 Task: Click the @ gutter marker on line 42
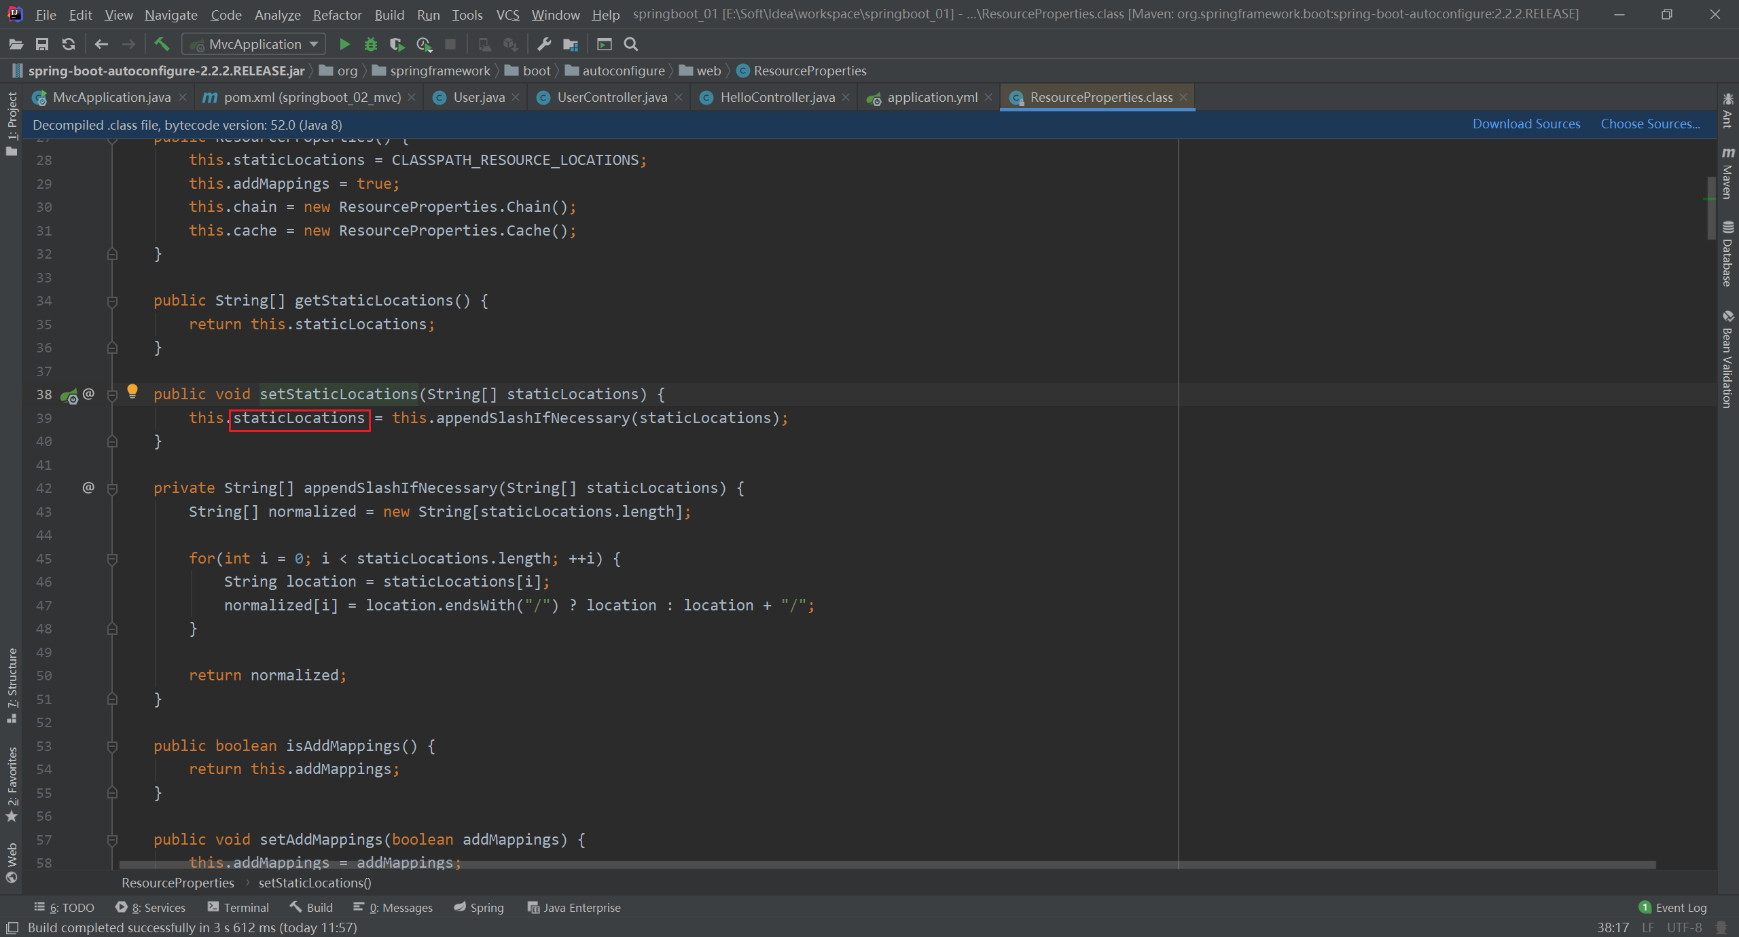[x=88, y=488]
